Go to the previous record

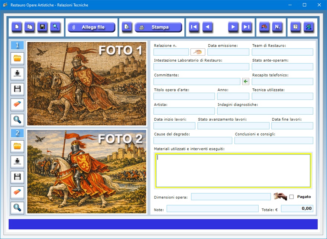pos(207,27)
